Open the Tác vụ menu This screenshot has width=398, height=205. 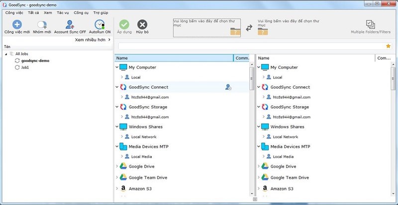pyautogui.click(x=63, y=13)
